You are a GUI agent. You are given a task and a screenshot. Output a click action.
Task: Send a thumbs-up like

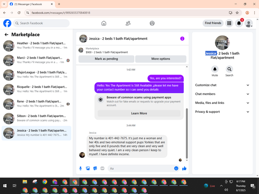[x=184, y=168]
